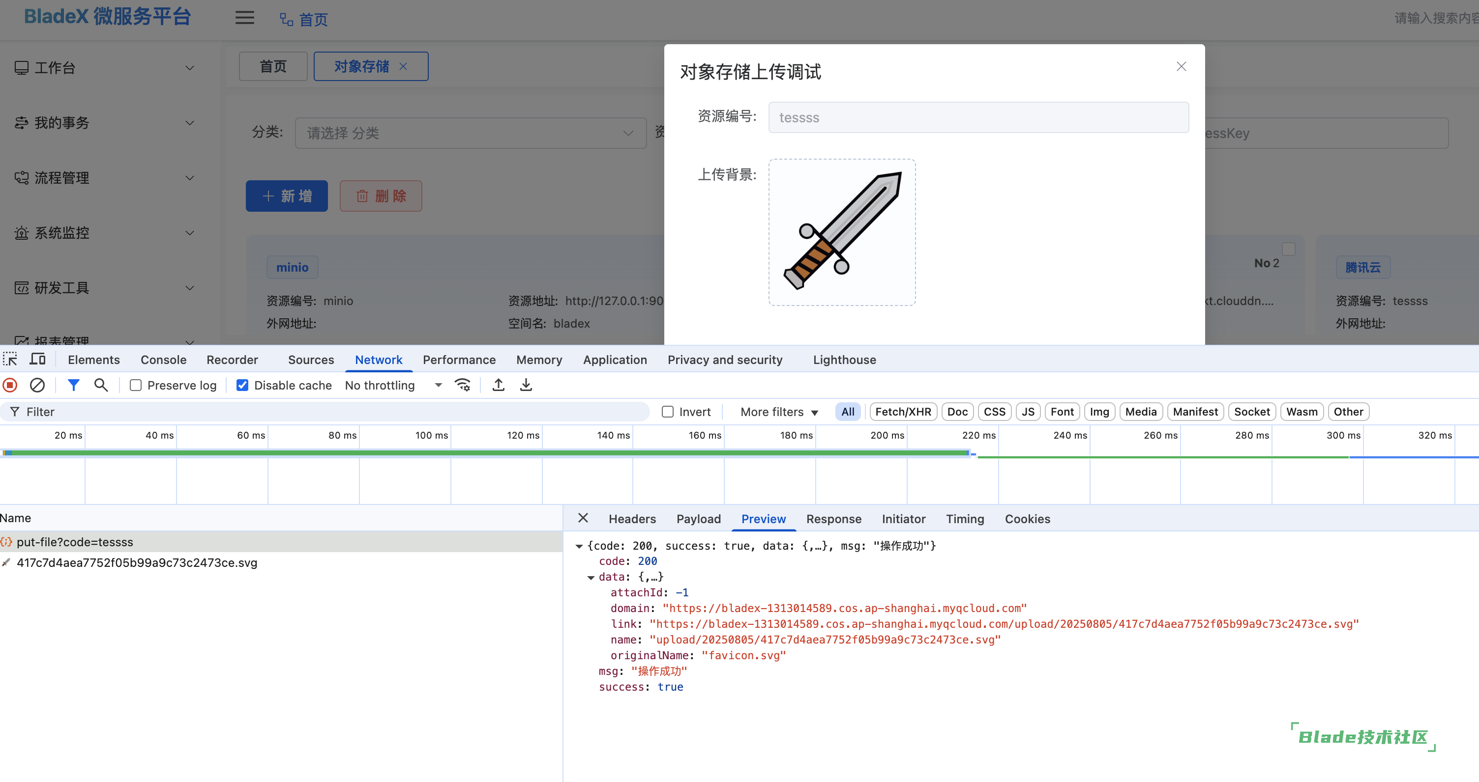This screenshot has height=782, width=1479.
Task: Click the JSON icon beside put-file request
Action: point(6,542)
